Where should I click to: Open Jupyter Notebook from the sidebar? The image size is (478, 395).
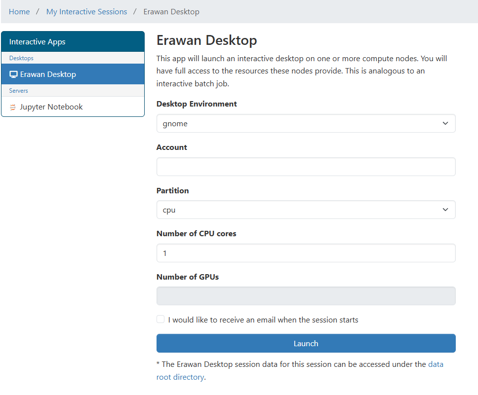point(51,107)
